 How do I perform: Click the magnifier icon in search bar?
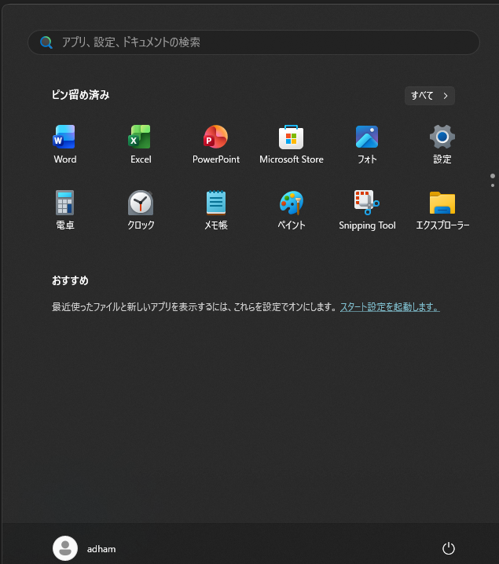pos(46,42)
